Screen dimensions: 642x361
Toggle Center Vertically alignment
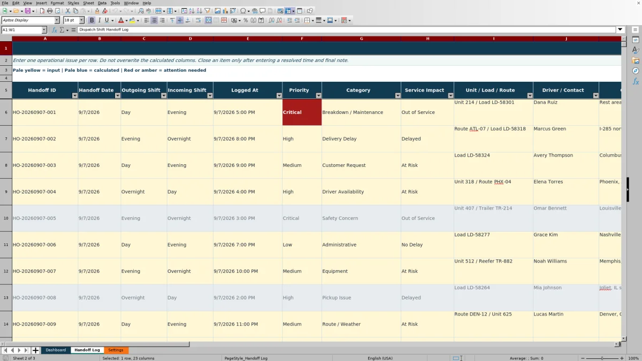(180, 20)
